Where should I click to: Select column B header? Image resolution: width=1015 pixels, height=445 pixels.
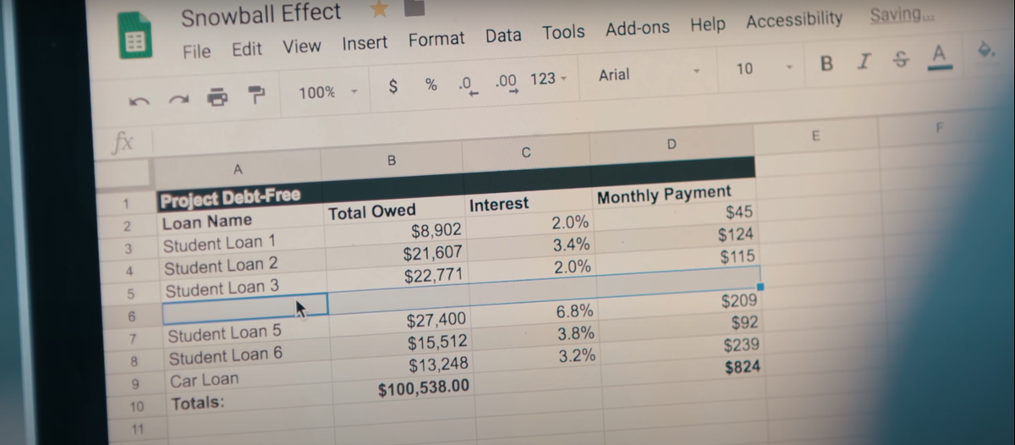(x=391, y=159)
